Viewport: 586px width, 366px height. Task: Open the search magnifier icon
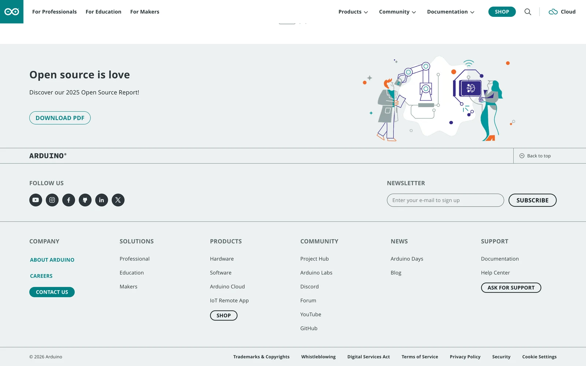[528, 12]
